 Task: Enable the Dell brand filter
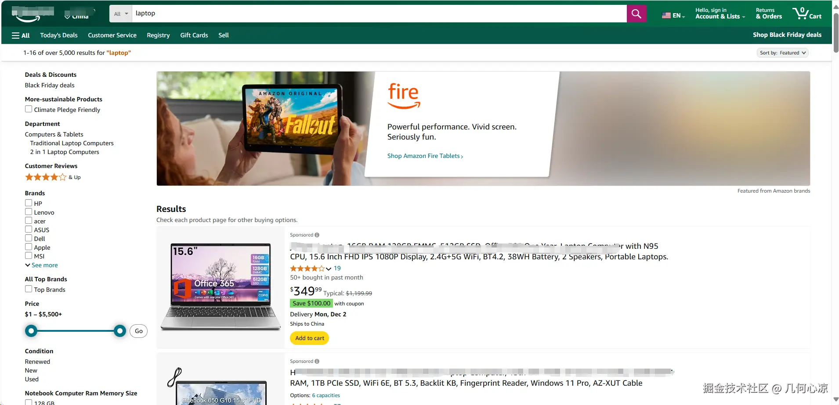tap(29, 238)
